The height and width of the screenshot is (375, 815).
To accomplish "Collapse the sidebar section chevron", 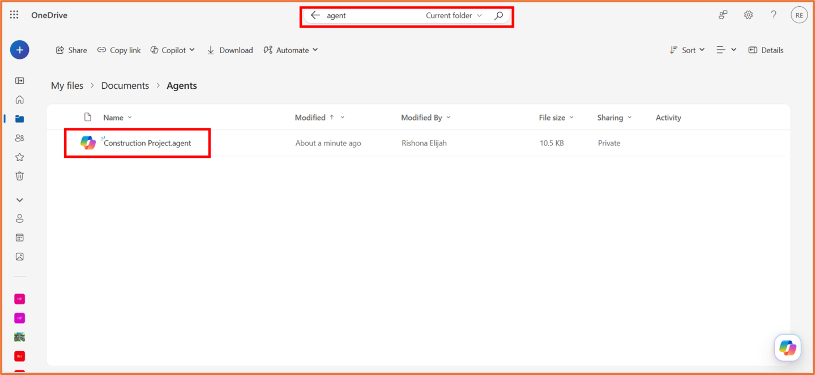I will pos(20,200).
